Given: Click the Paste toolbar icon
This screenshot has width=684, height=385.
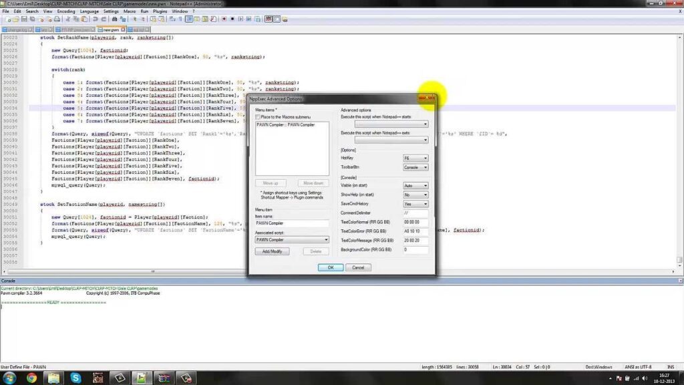Looking at the screenshot, I should 84,19.
